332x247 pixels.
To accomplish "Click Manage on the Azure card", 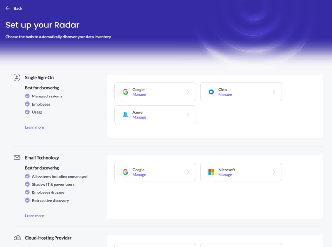I will pos(139,117).
